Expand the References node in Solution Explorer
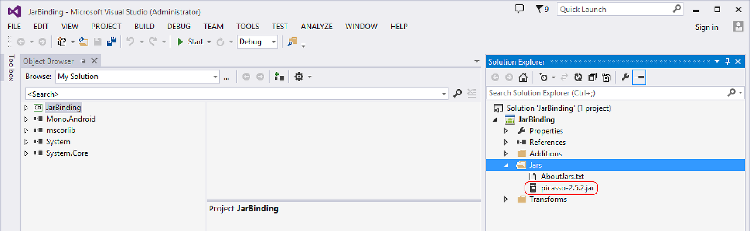Image resolution: width=750 pixels, height=231 pixels. pos(506,142)
